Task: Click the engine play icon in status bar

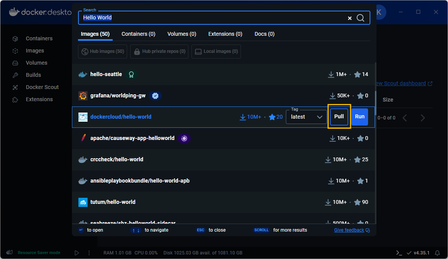Action: click(x=77, y=253)
